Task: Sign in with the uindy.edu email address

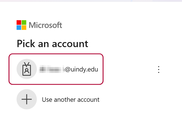Action: click(69, 69)
